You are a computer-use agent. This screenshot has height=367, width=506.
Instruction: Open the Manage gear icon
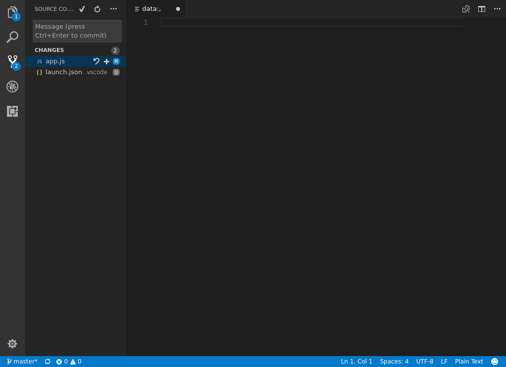[x=12, y=343]
